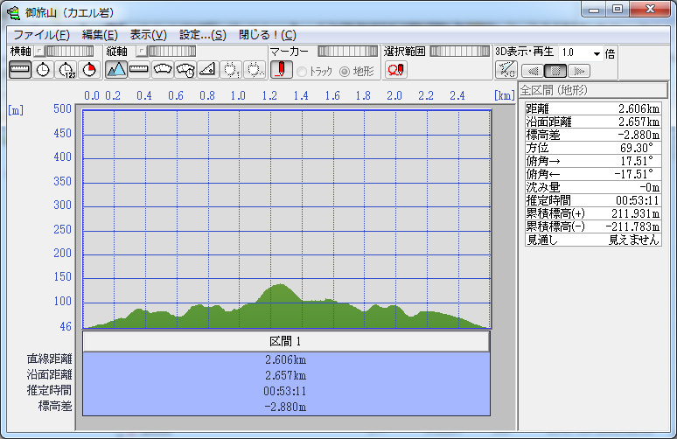This screenshot has height=439, width=677.
Task: Click the 区間 1 header button
Action: tap(286, 341)
